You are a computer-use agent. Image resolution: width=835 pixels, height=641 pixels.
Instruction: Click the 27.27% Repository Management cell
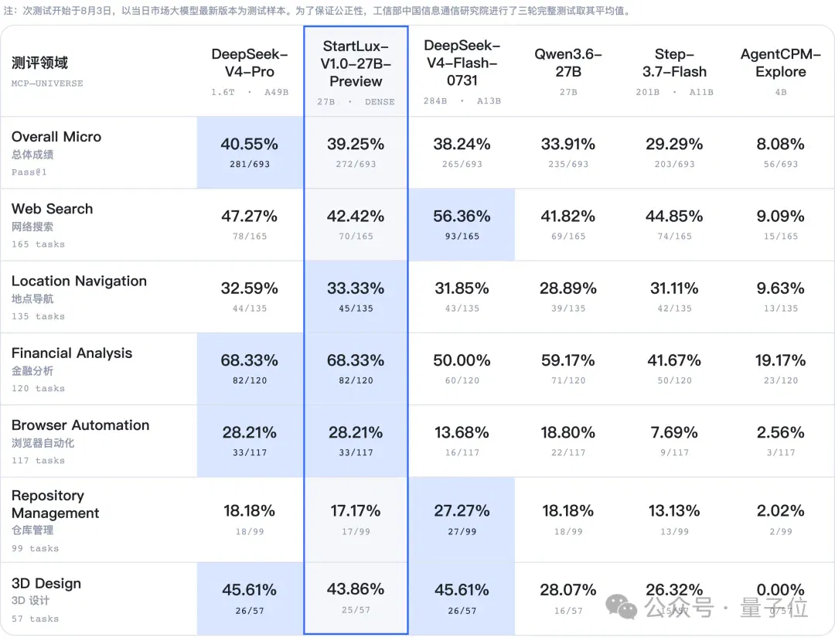tap(462, 520)
